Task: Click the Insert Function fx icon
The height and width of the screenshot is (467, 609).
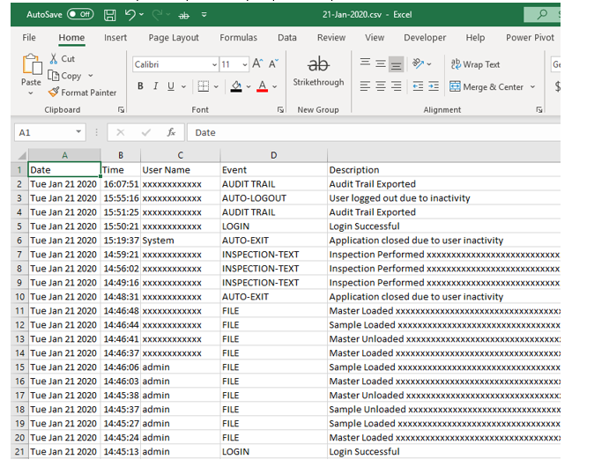Action: point(171,132)
